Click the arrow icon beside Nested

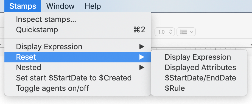point(142,68)
